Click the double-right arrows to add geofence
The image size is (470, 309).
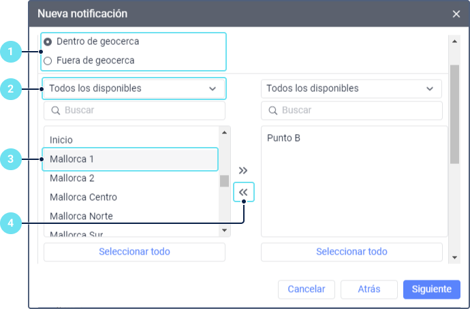click(x=244, y=170)
